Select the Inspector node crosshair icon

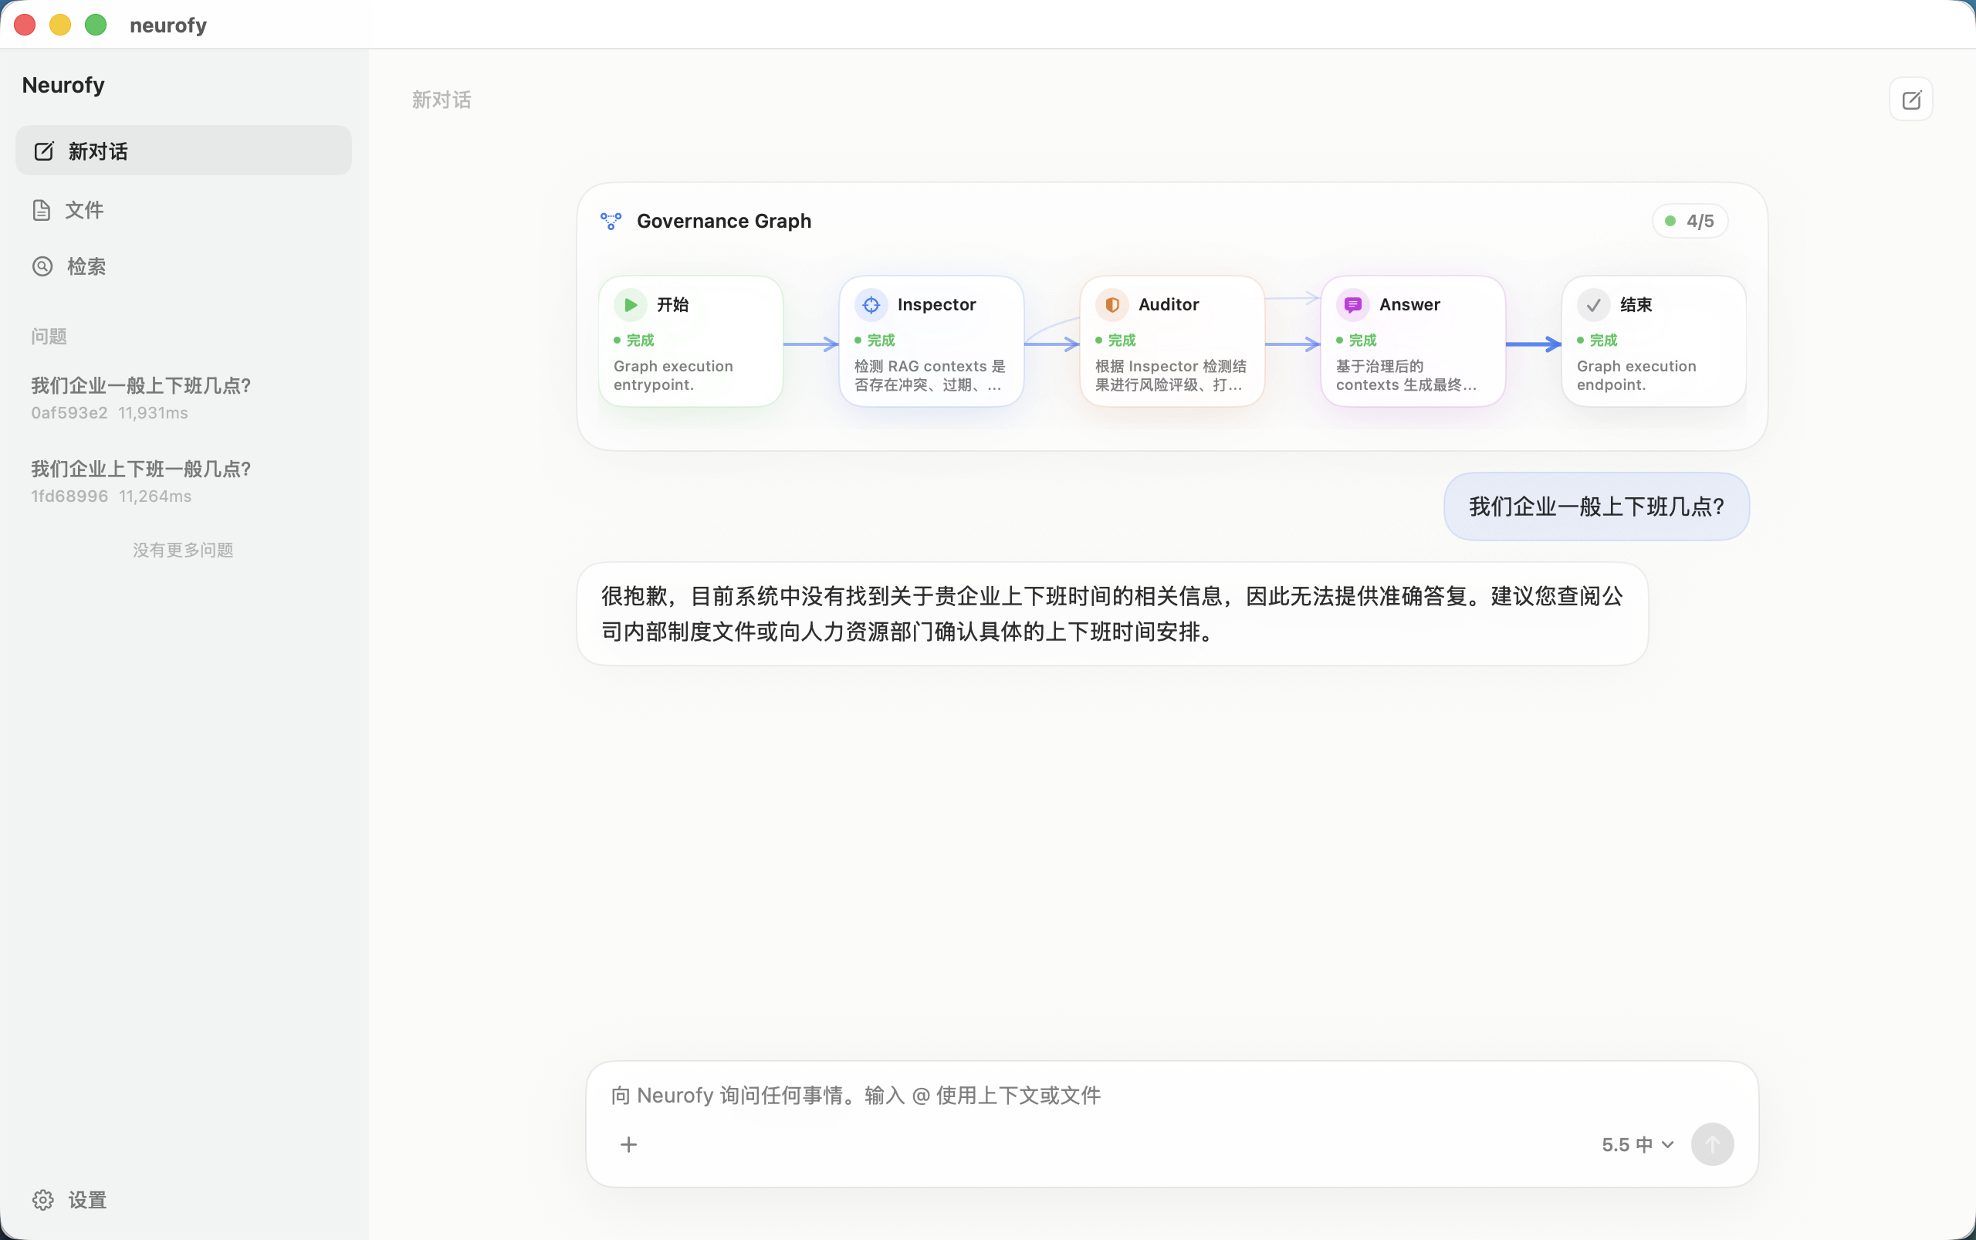pos(871,305)
